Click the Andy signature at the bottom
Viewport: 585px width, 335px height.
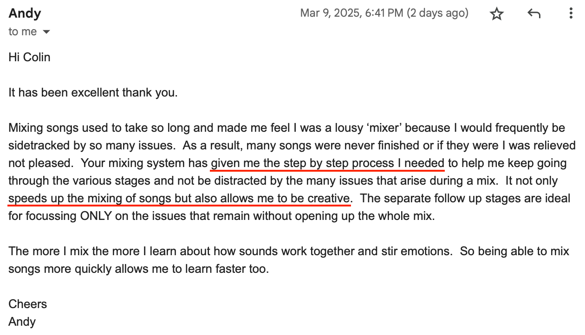[22, 322]
